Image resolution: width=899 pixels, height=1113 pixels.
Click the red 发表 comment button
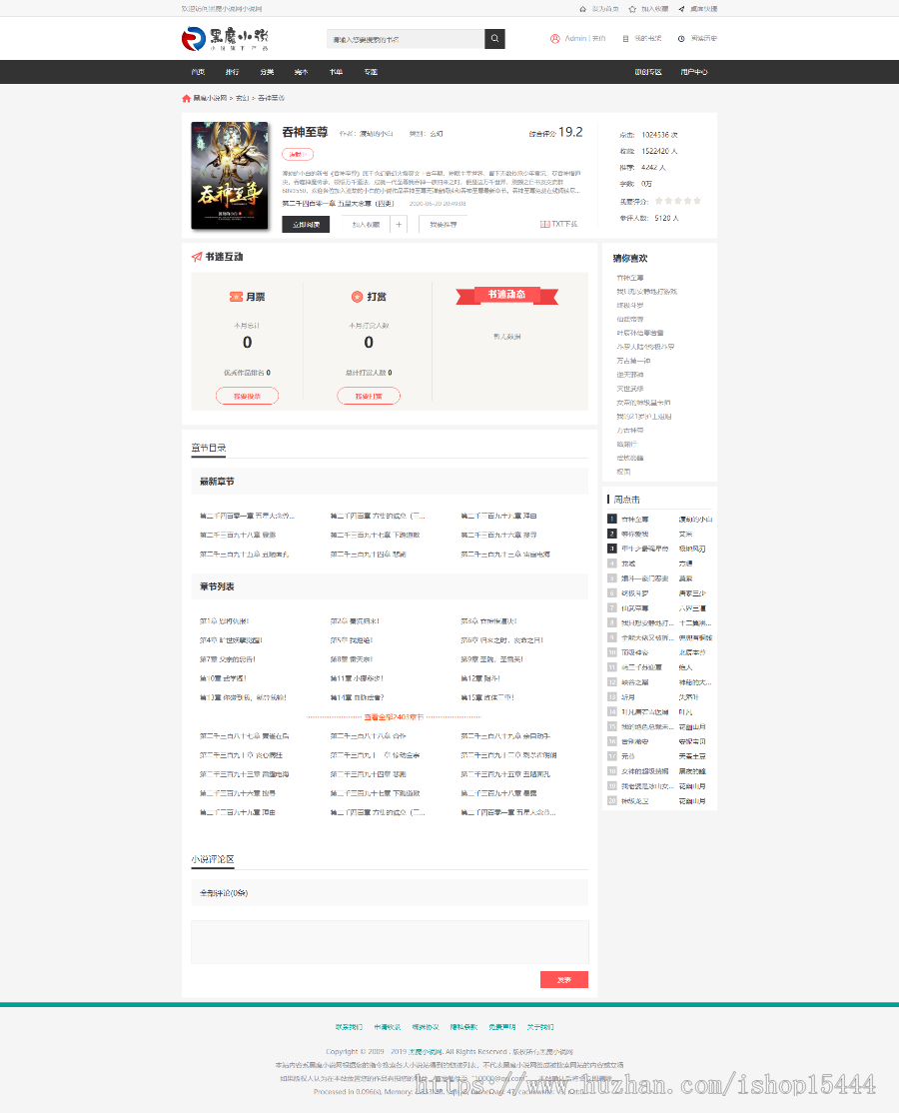[x=564, y=979]
